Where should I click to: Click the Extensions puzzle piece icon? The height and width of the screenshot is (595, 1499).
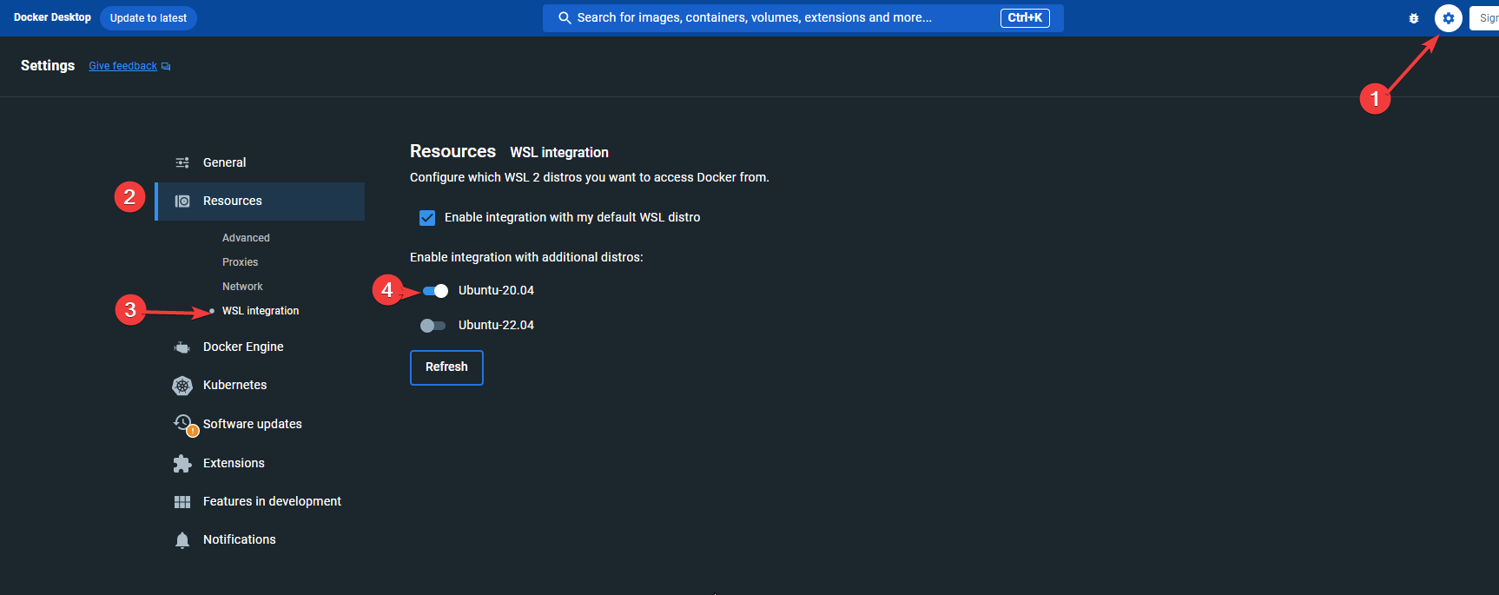(x=182, y=464)
